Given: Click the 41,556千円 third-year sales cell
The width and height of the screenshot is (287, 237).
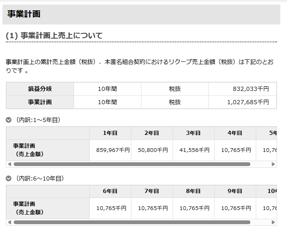Looking at the screenshot, I should (193, 150).
